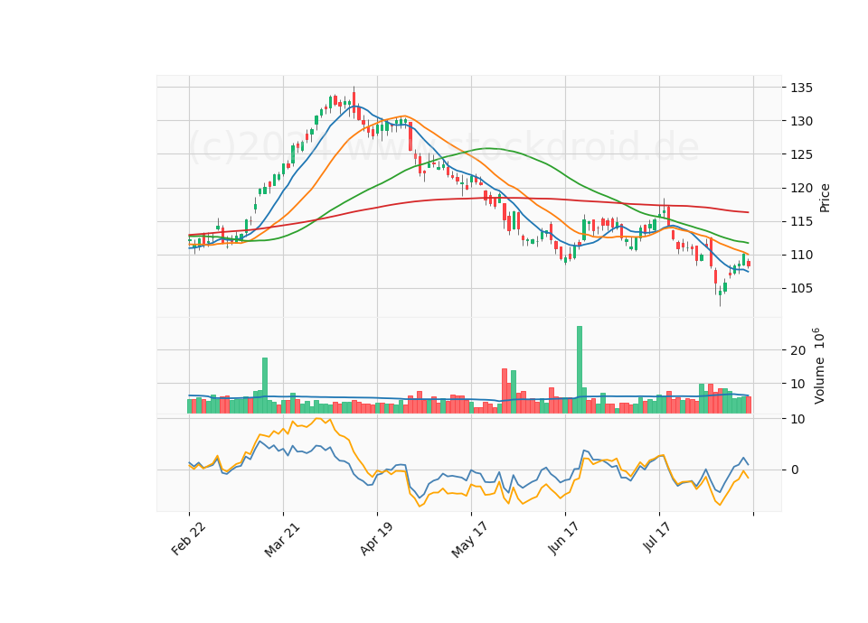Click the tallest green volume bar
Viewport: 868px width, 623px height.
pos(580,369)
